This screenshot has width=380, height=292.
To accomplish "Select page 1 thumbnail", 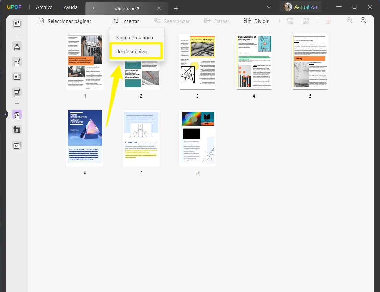I will 85,62.
